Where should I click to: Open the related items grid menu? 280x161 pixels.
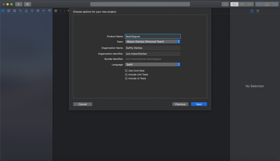(x=56, y=11)
